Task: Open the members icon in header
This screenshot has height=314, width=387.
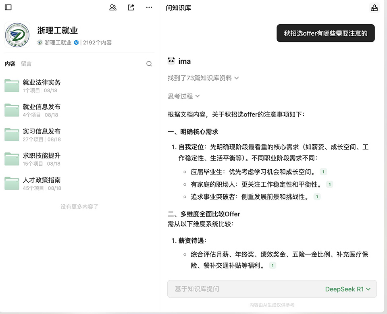Action: 113,7
